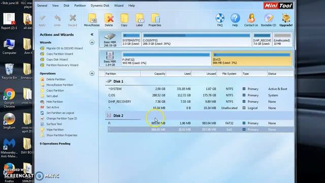Collapse the Wizards section chevron
The image size is (325, 183).
pyautogui.click(x=92, y=43)
